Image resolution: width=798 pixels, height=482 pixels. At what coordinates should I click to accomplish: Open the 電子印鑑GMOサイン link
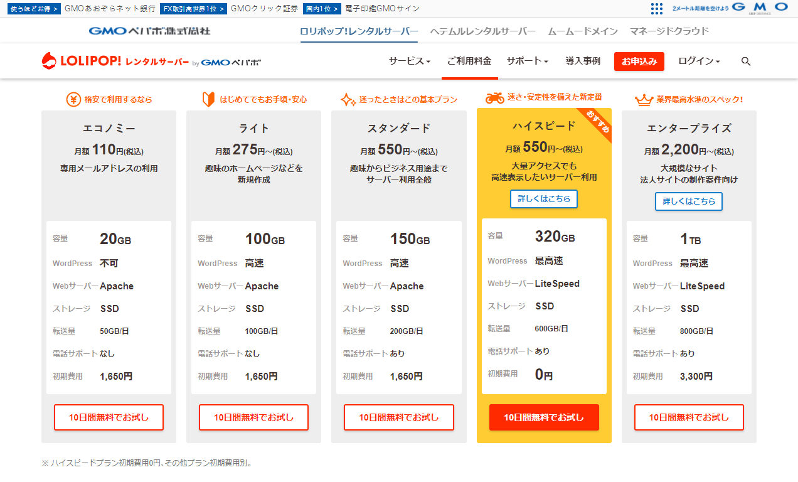click(382, 9)
